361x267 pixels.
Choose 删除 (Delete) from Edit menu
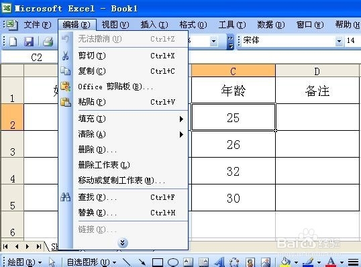131,150
